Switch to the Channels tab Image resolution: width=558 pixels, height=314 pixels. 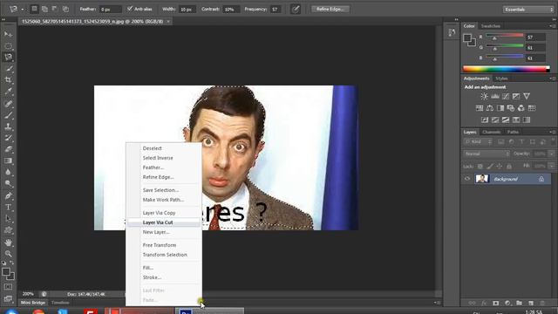tap(491, 132)
